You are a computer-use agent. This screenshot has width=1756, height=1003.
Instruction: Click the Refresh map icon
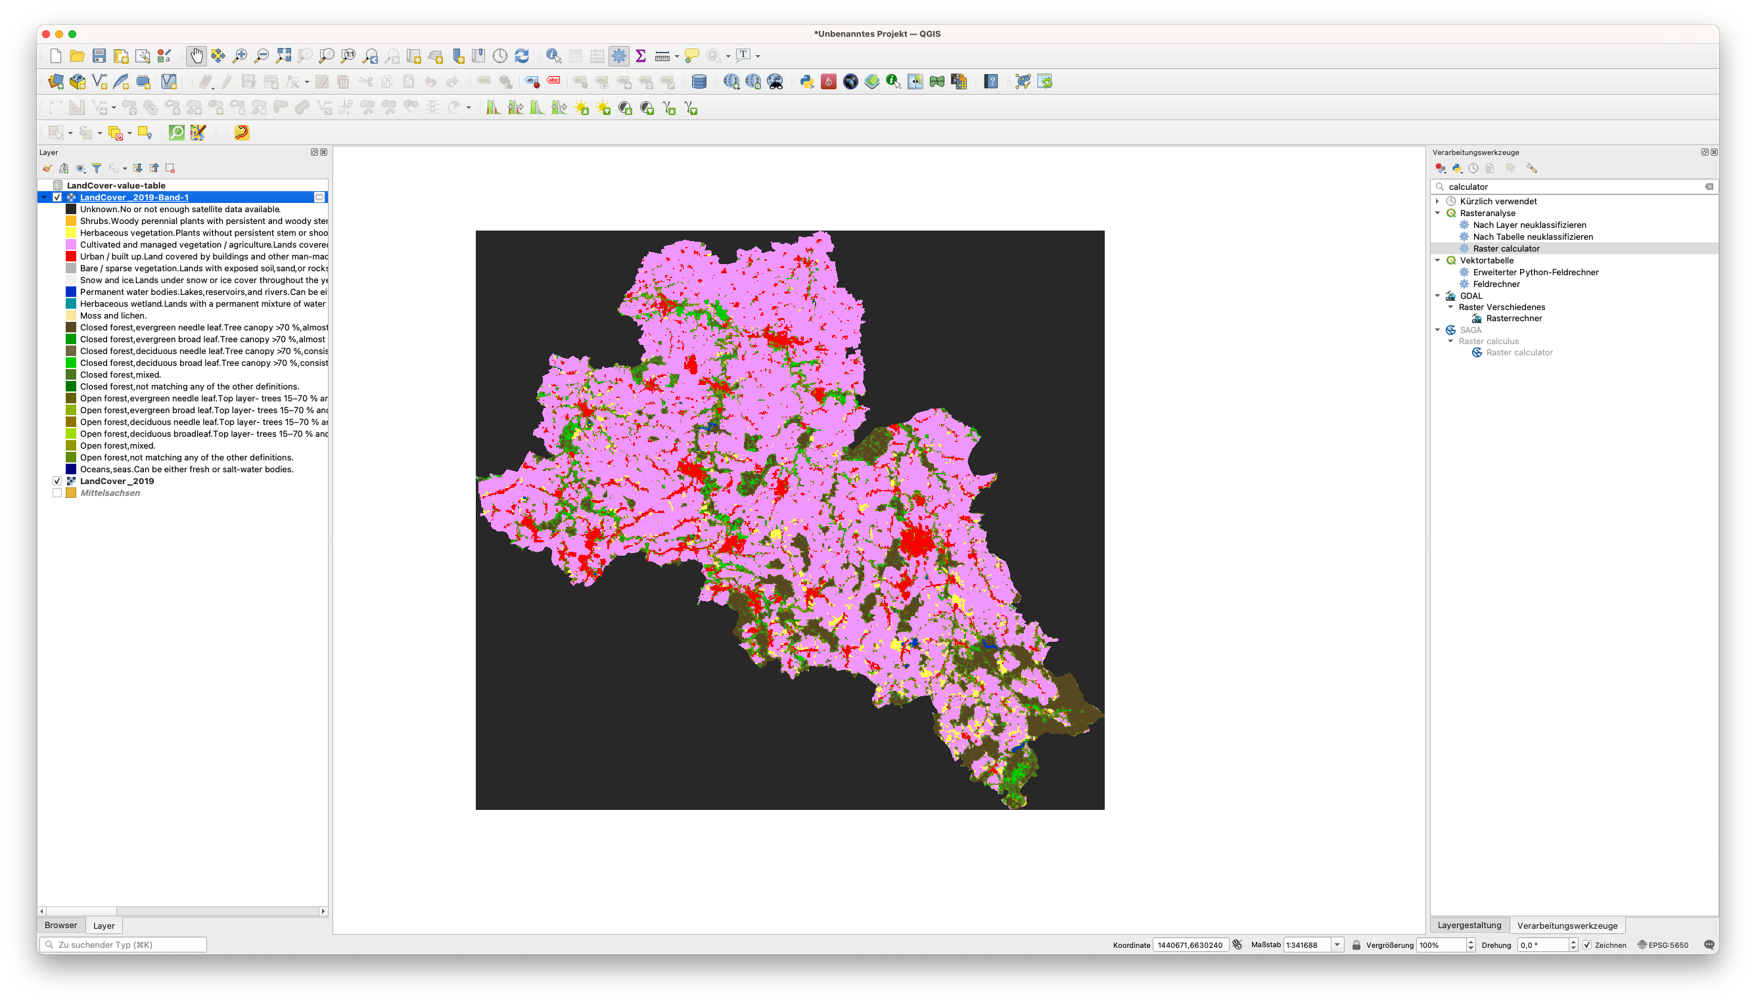(522, 56)
